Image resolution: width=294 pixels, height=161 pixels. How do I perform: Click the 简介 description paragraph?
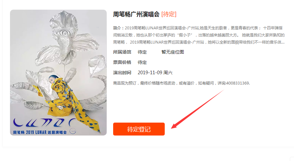point(199,35)
